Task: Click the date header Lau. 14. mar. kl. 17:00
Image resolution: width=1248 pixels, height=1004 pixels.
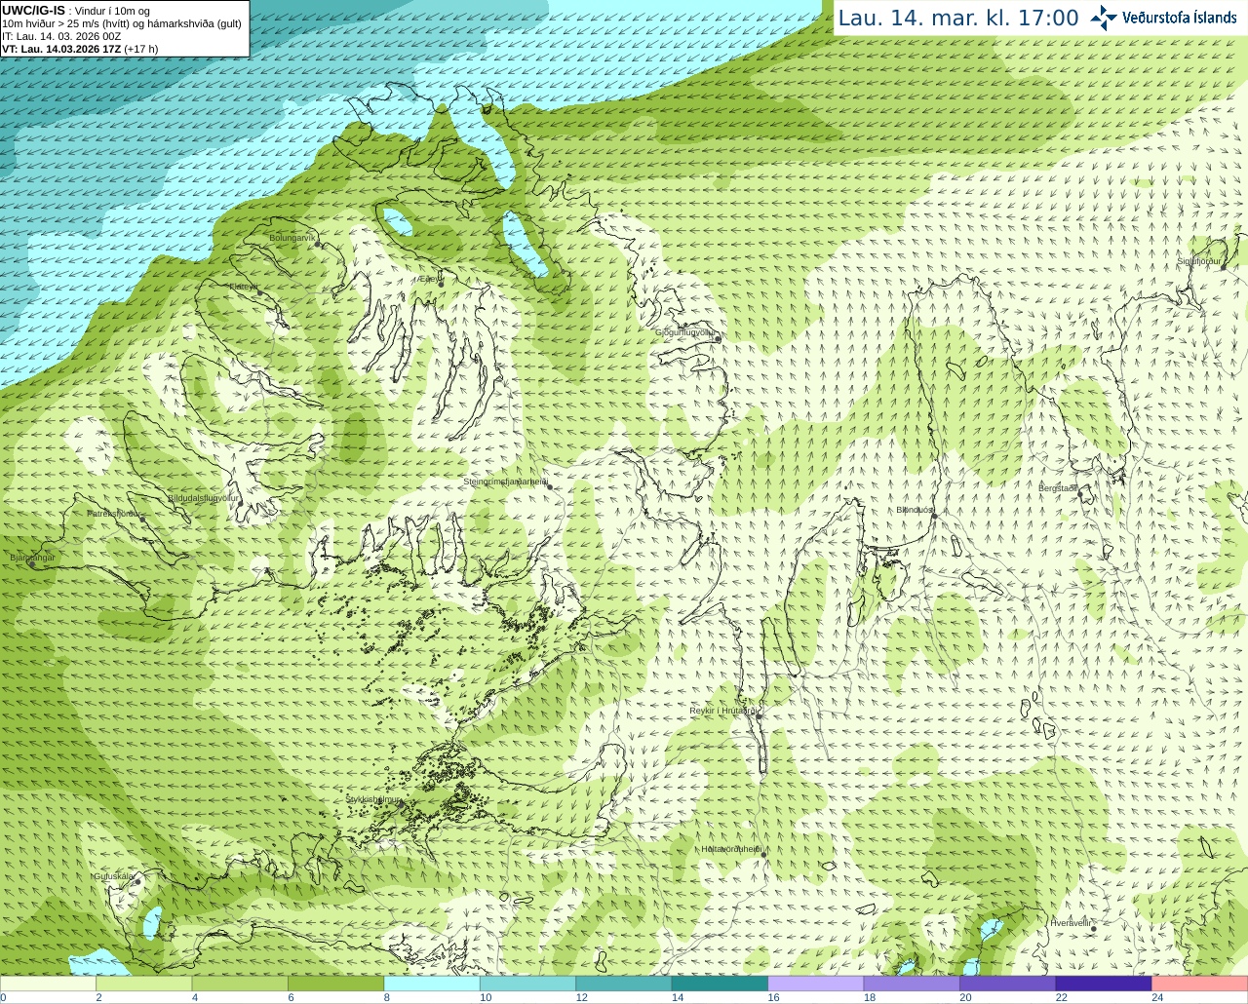Action: point(958,18)
